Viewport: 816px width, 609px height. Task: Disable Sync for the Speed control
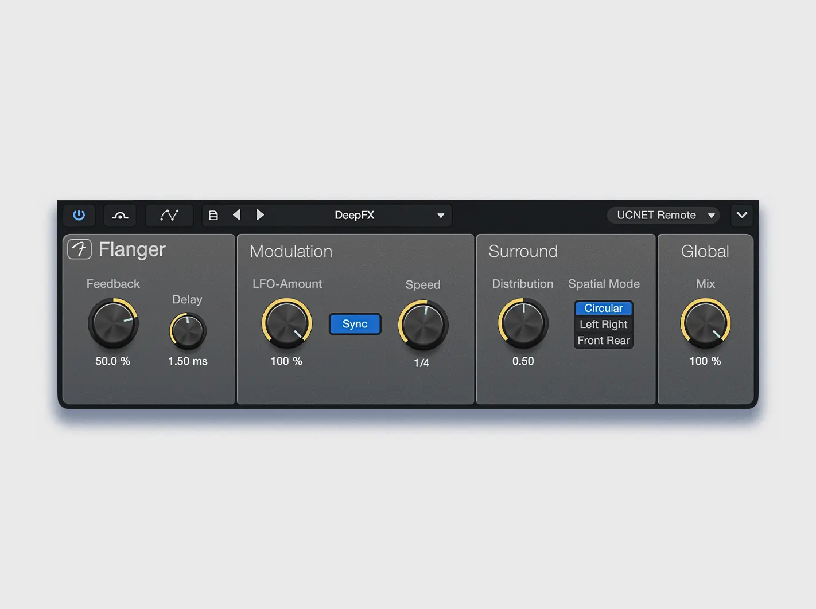tap(355, 324)
